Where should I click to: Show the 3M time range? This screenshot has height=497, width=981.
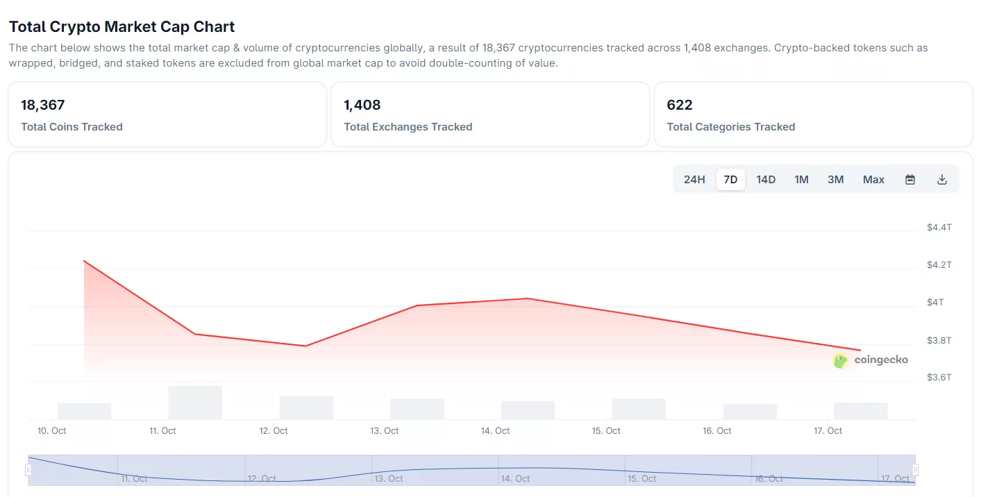point(835,180)
